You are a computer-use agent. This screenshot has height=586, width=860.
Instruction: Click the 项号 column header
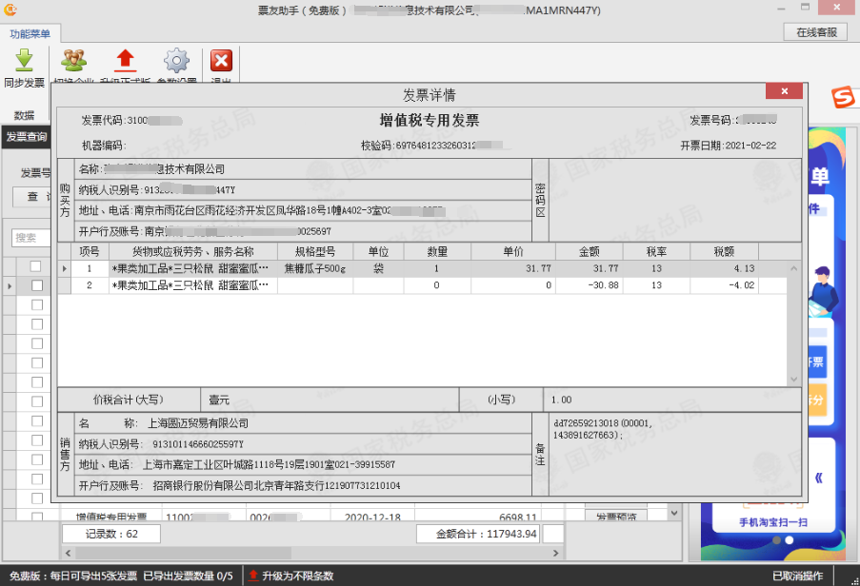[90, 251]
